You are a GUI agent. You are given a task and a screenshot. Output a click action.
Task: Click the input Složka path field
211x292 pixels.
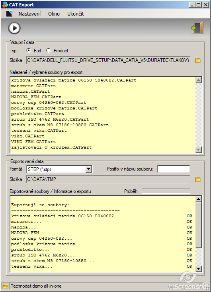pos(108,60)
